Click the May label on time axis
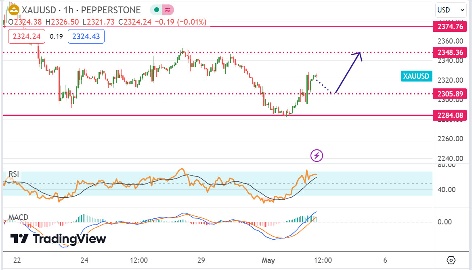This screenshot has height=270, width=472. (x=268, y=260)
